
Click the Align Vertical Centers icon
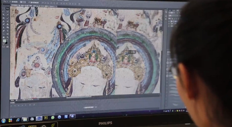(45, 3)
